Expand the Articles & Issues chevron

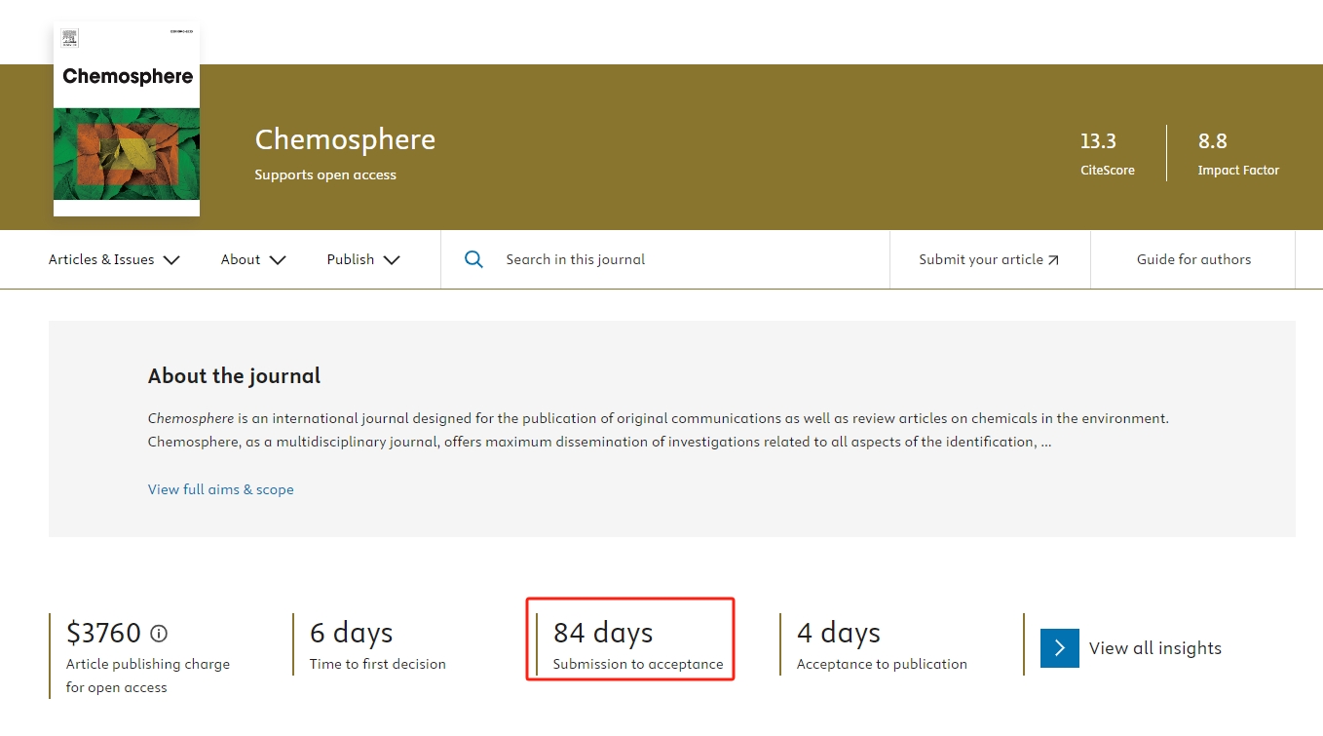click(171, 260)
